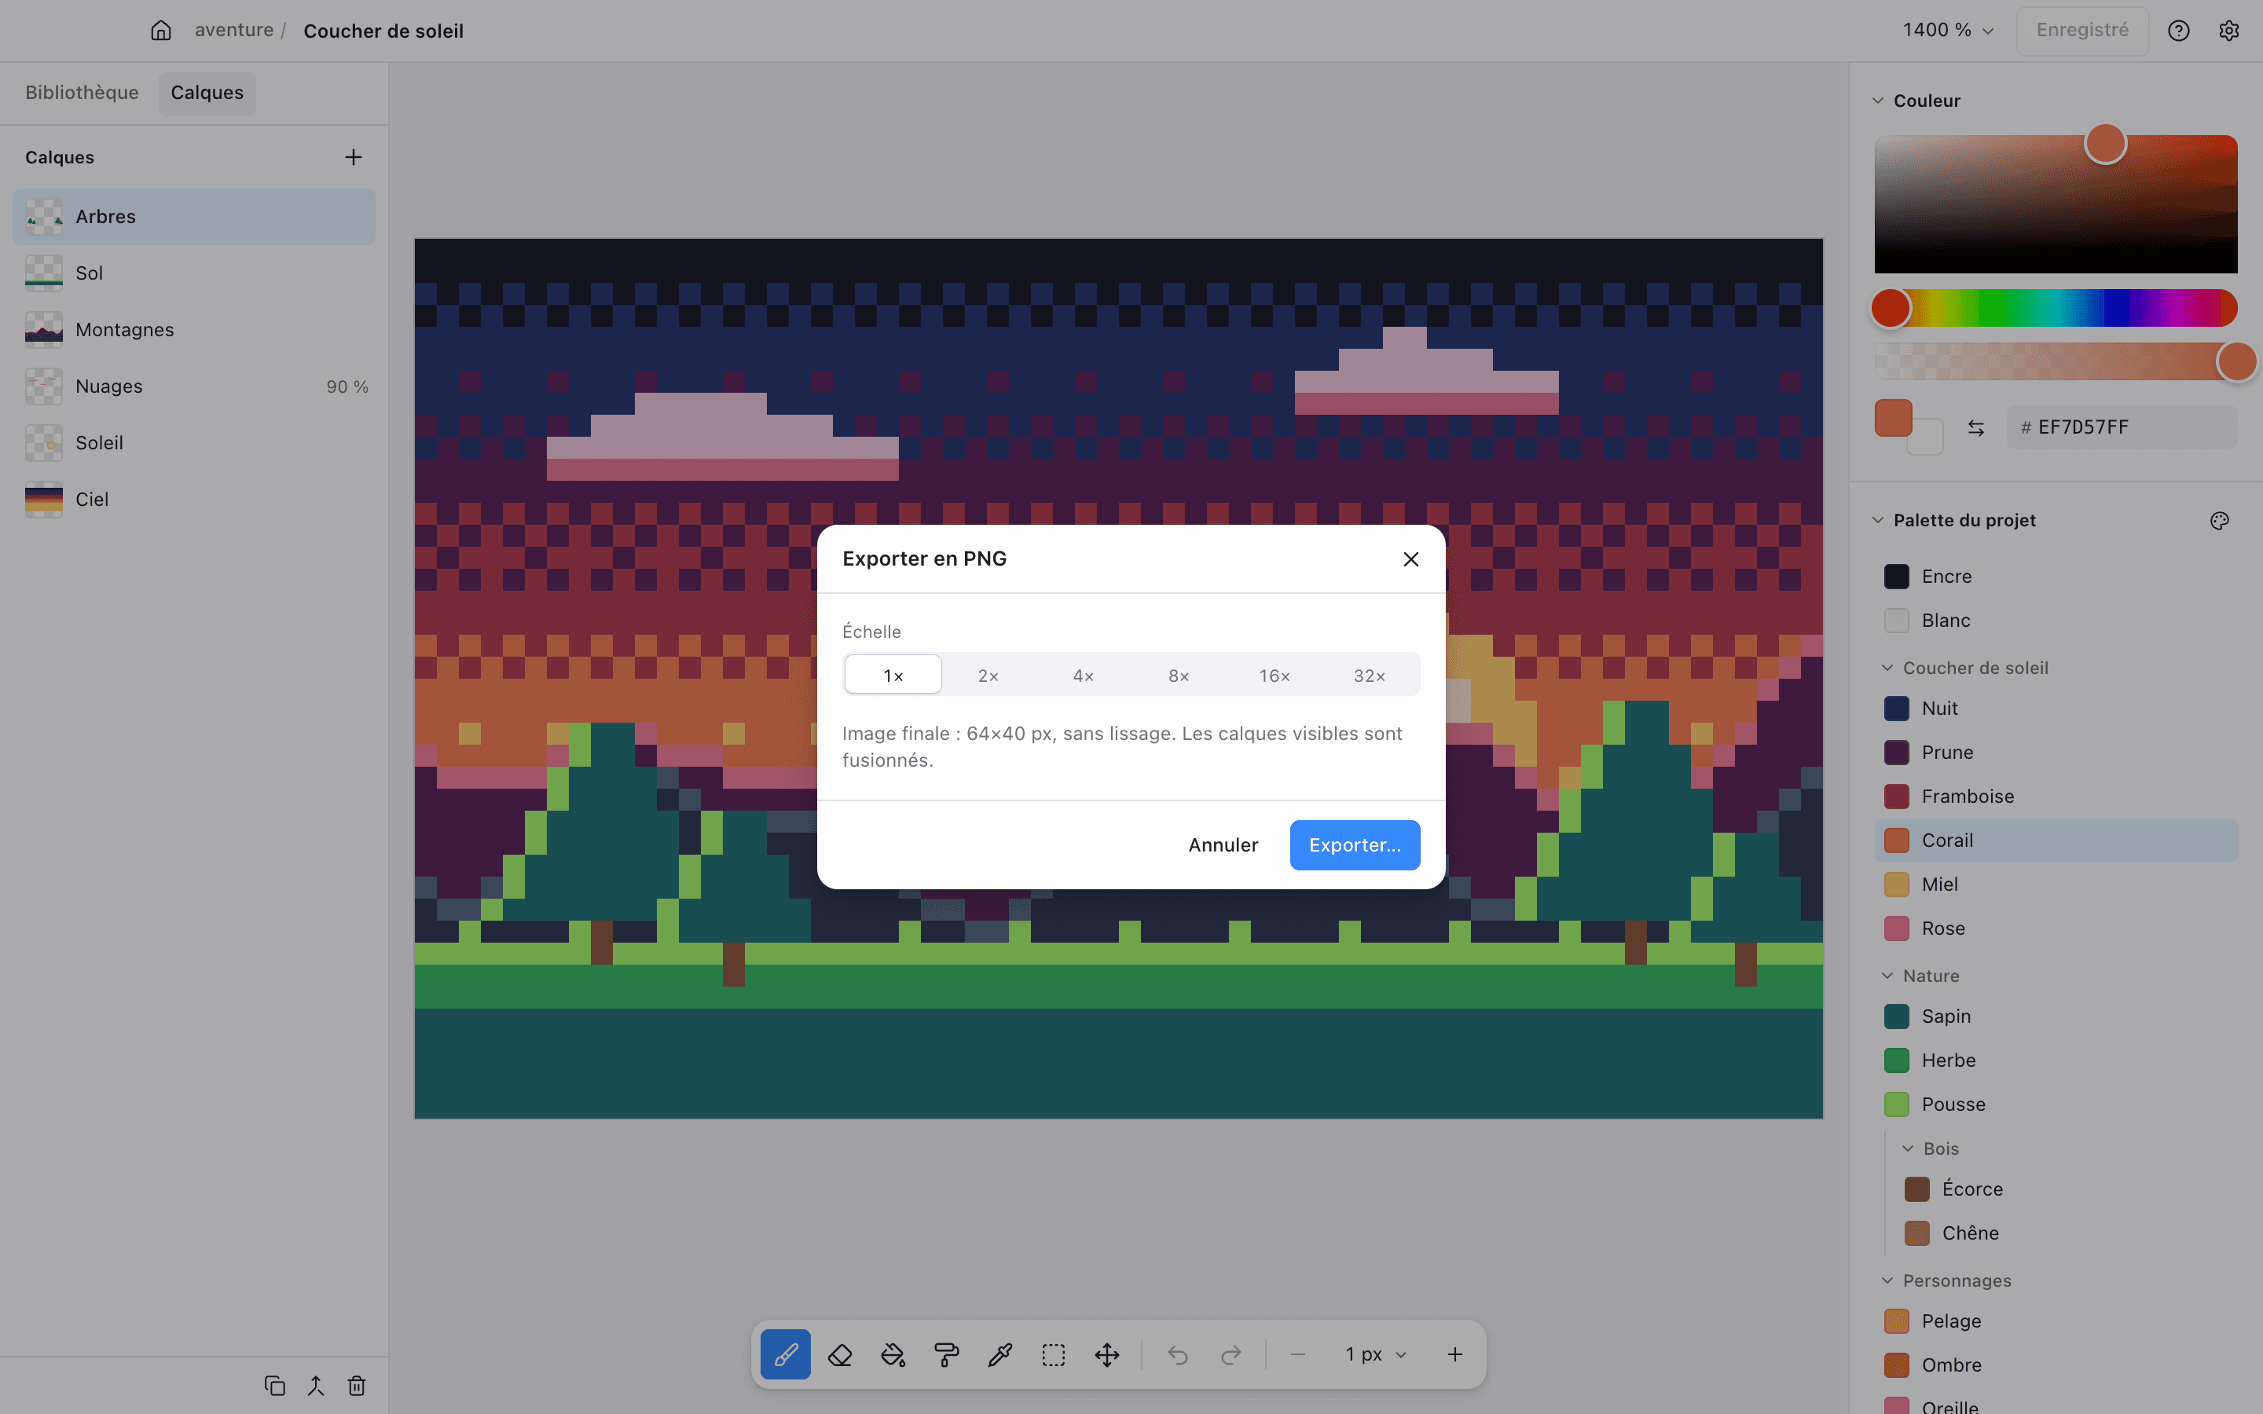This screenshot has width=2263, height=1414.
Task: Collapse the Coucher de soleil palette group
Action: point(1887,668)
